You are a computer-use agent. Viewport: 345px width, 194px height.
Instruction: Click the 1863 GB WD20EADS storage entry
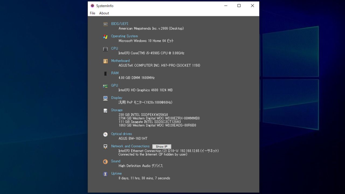[x=157, y=125]
